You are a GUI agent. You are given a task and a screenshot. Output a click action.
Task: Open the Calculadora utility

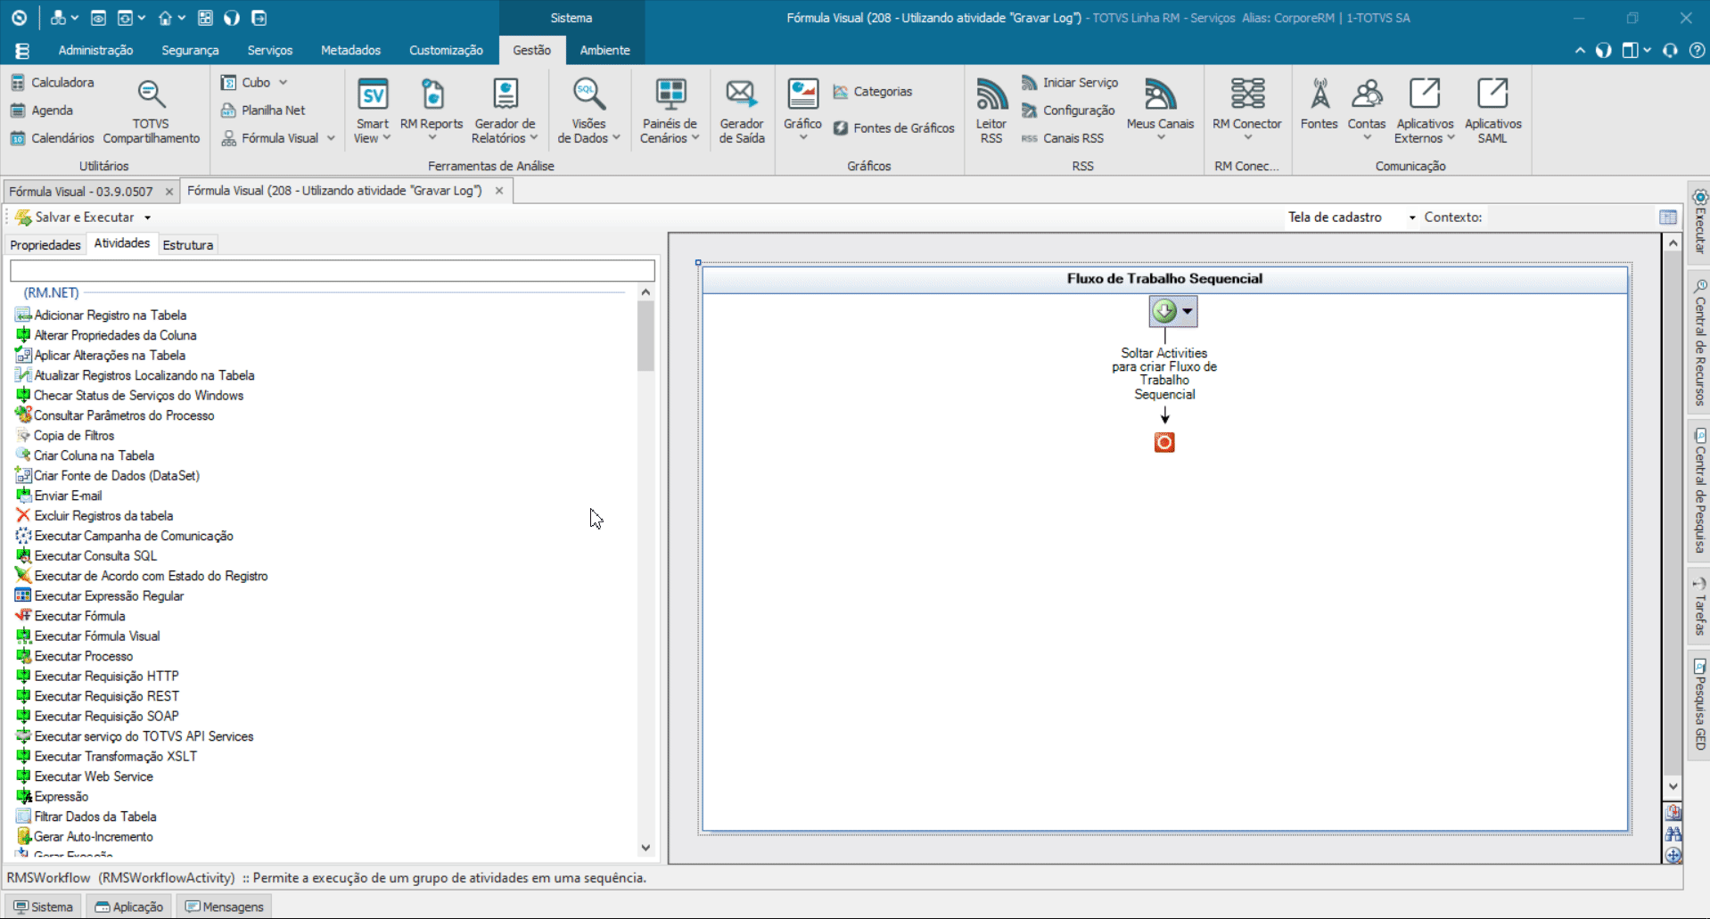tap(52, 82)
